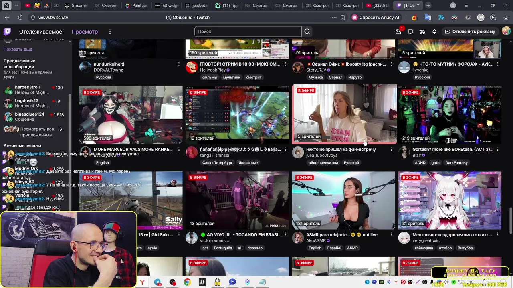Viewport: 513px width, 288px height.
Task: Click 'общениесчатом' tag under julia_lubovtvoya
Action: (x=323, y=163)
